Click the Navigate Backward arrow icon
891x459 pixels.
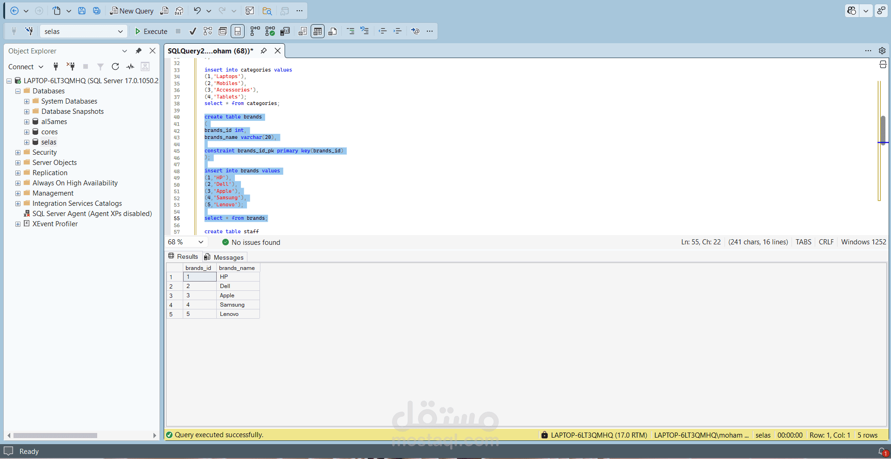(x=14, y=11)
